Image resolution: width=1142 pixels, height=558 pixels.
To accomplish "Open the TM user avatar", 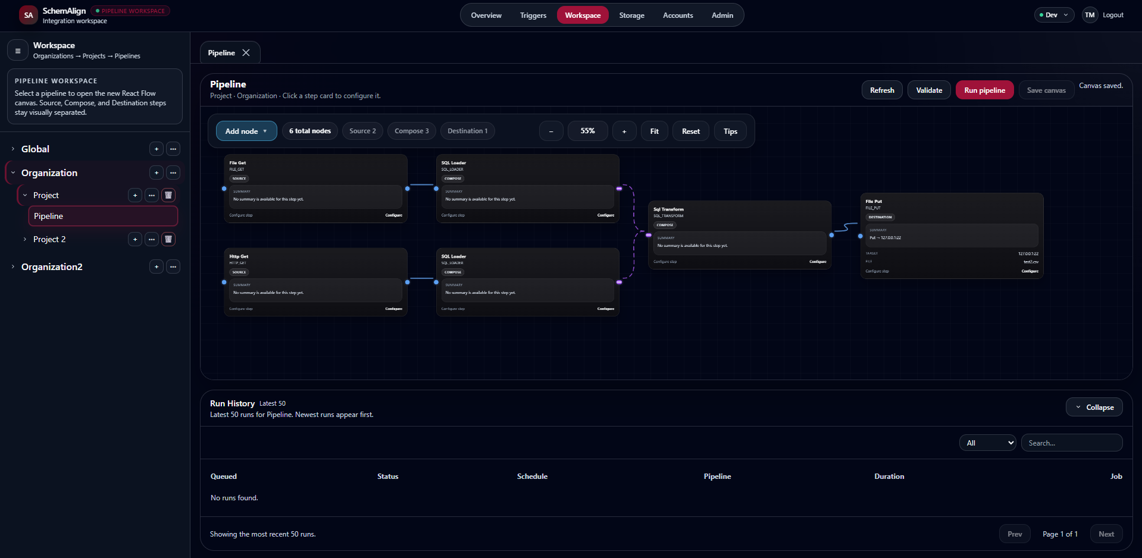I will [x=1090, y=15].
